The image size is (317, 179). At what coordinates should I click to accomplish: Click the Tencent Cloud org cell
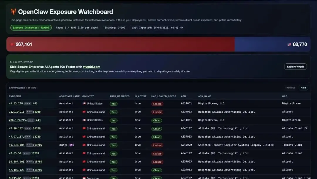coord(292,145)
